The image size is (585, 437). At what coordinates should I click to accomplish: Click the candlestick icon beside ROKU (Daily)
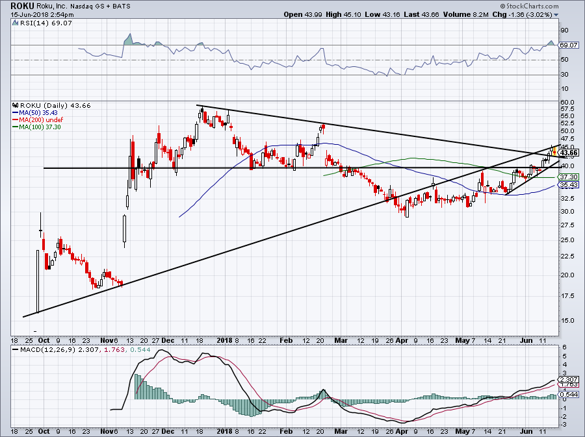pyautogui.click(x=16, y=105)
